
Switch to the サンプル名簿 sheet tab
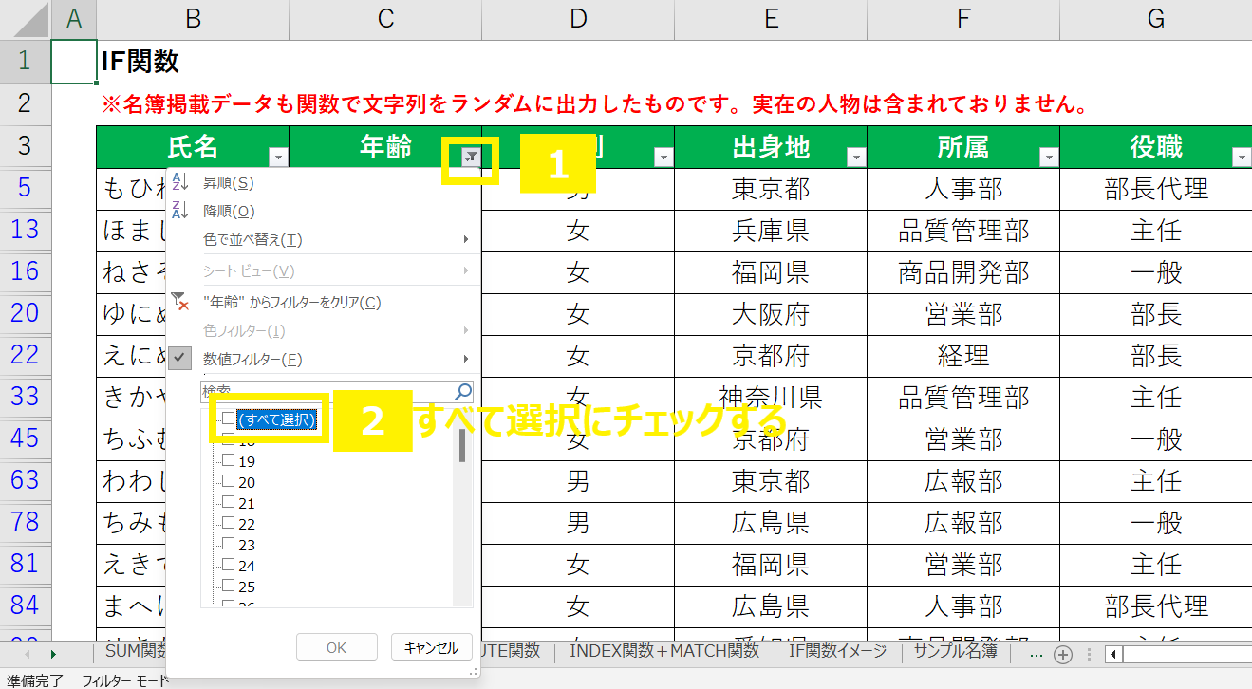[956, 651]
